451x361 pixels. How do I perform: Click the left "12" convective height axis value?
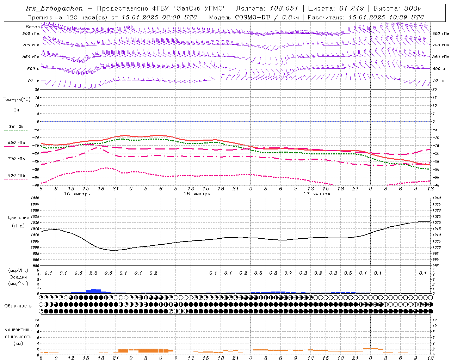click(36, 320)
